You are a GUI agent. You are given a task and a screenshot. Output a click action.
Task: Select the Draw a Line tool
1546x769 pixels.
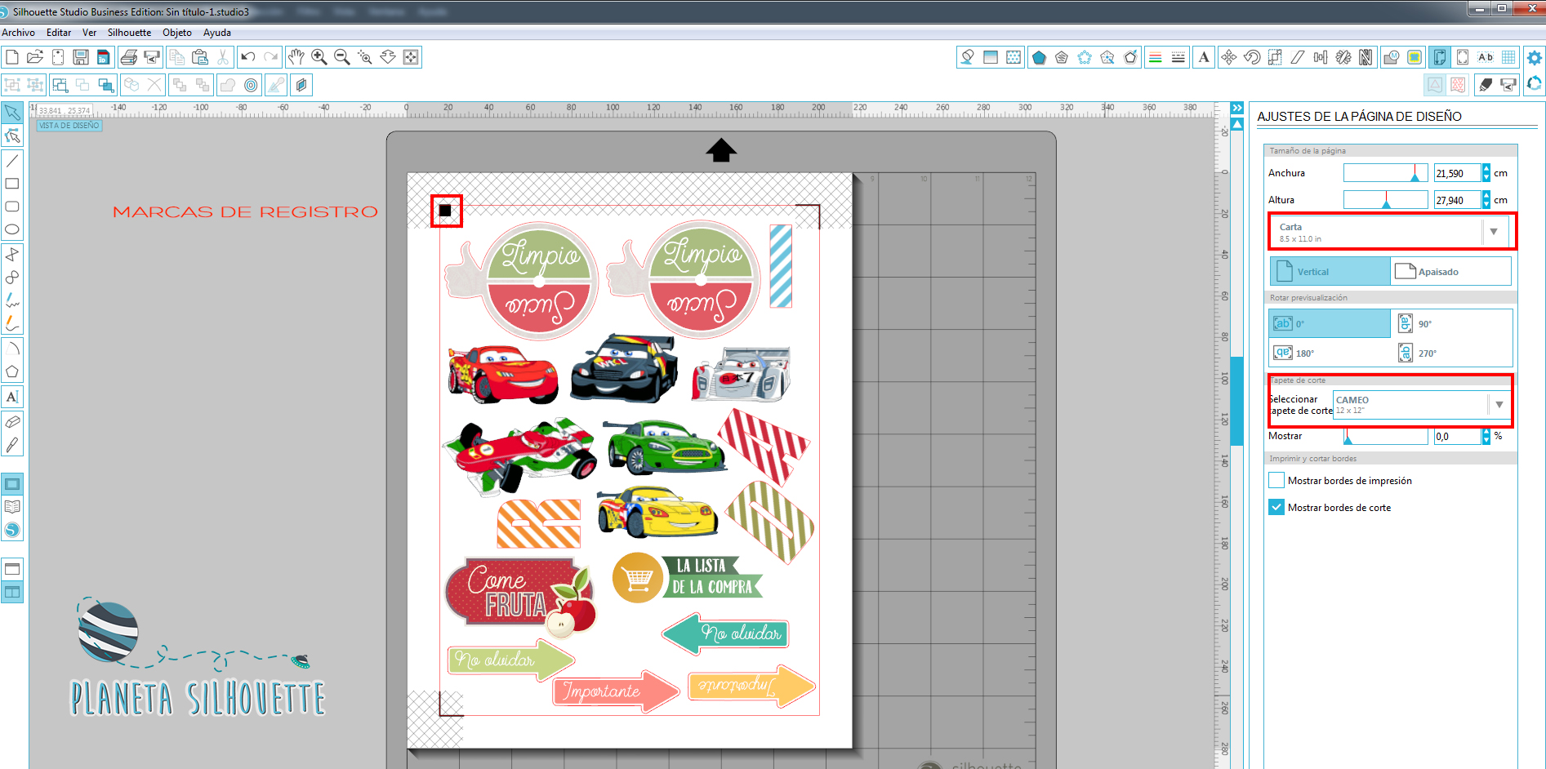pyautogui.click(x=12, y=161)
